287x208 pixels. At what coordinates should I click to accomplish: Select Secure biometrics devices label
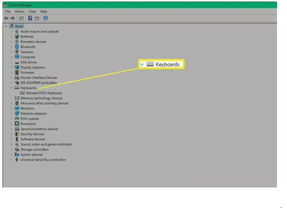tap(40, 129)
